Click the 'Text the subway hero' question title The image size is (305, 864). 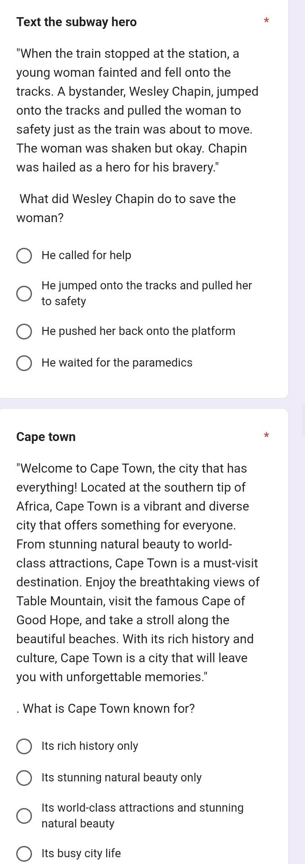[77, 22]
